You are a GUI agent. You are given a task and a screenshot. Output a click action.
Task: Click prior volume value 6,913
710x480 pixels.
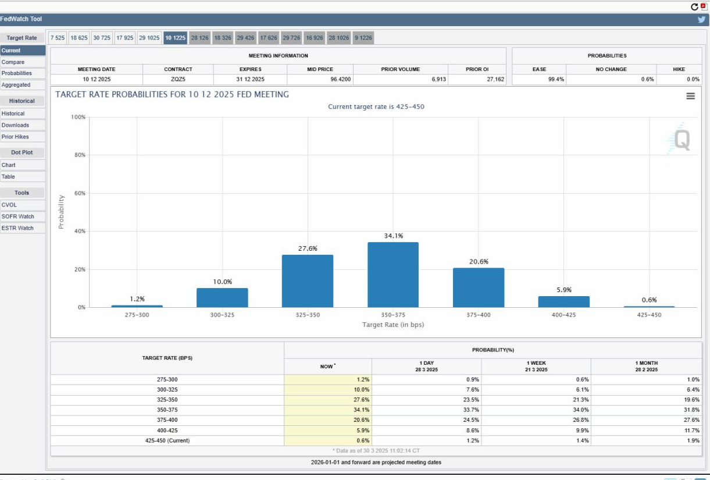pyautogui.click(x=438, y=79)
